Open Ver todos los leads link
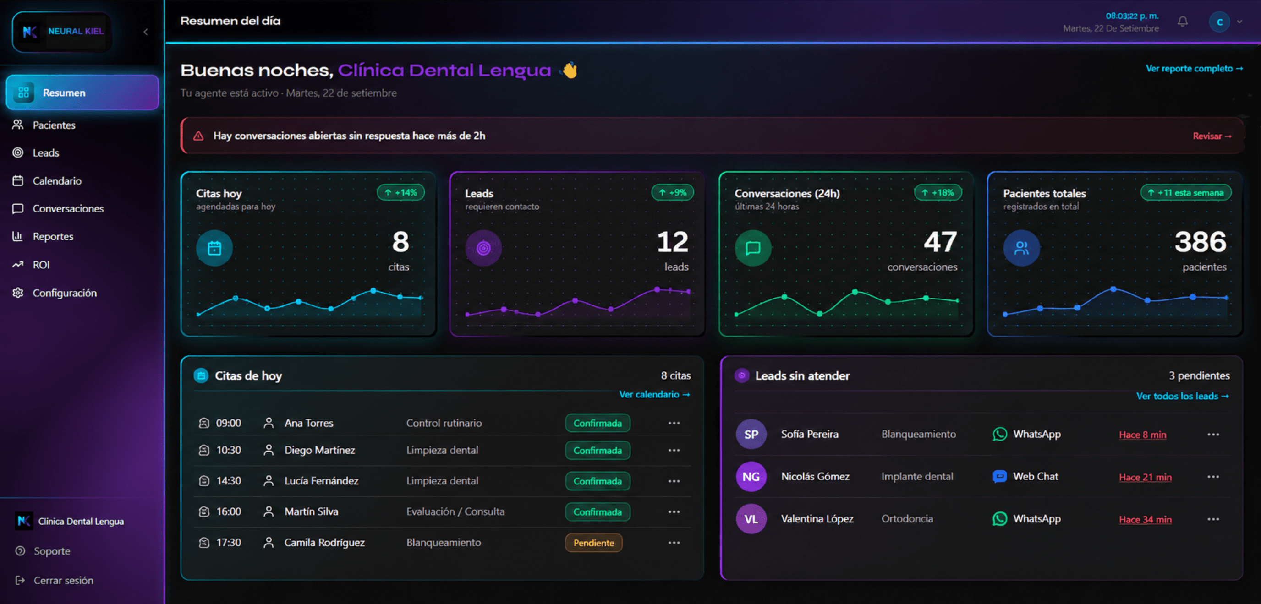This screenshot has height=604, width=1261. [x=1183, y=396]
